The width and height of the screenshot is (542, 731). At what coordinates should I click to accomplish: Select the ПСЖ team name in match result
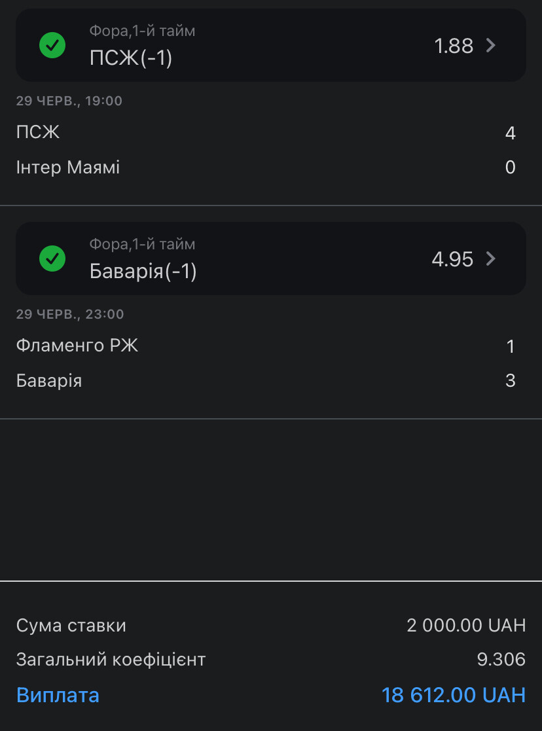pyautogui.click(x=38, y=132)
